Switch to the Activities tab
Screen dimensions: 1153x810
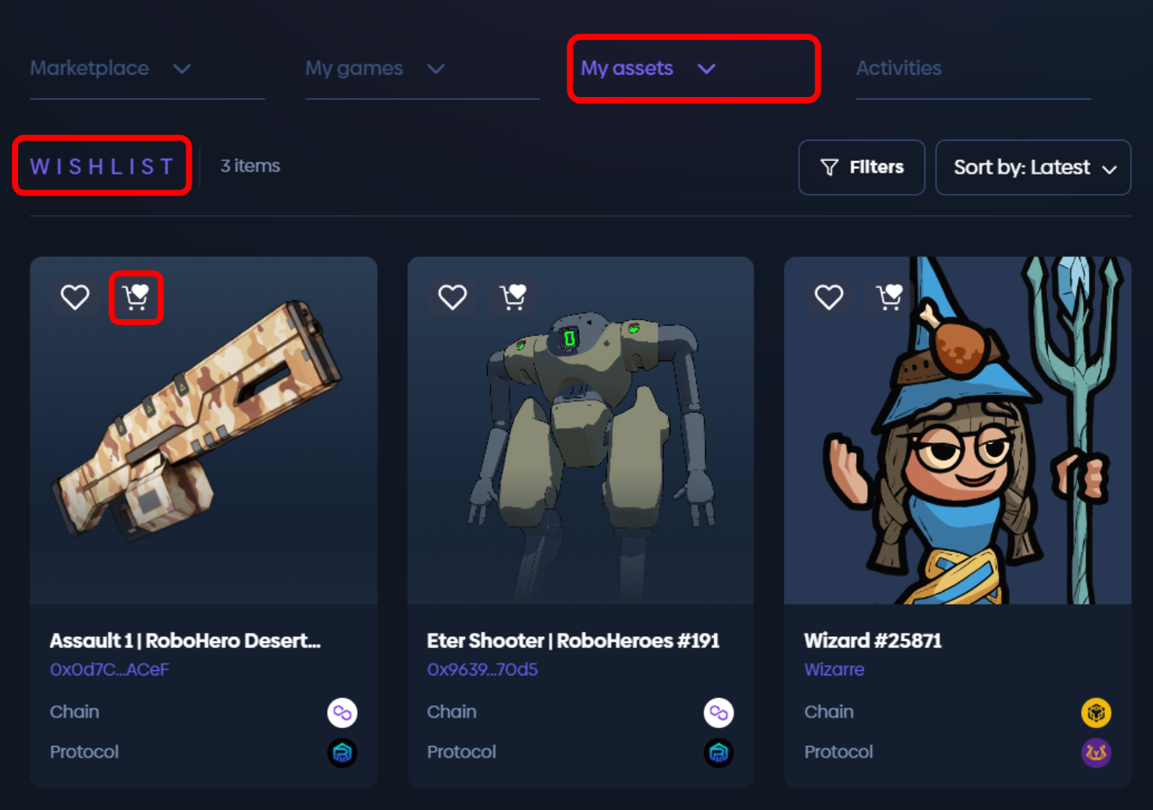pyautogui.click(x=899, y=68)
